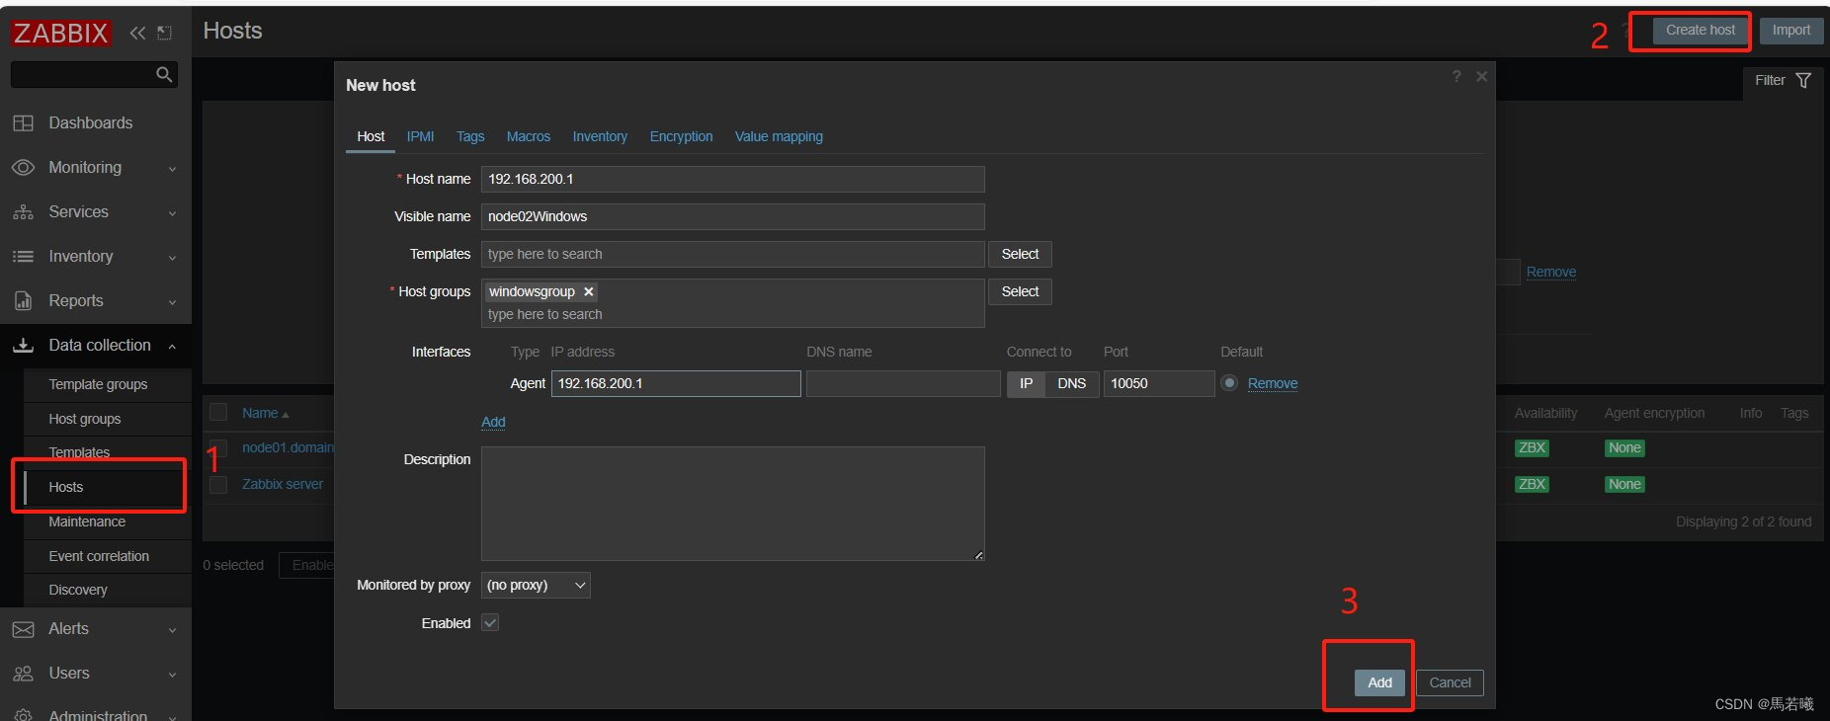Click the Data collection download icon
The width and height of the screenshot is (1830, 721).
tap(23, 346)
